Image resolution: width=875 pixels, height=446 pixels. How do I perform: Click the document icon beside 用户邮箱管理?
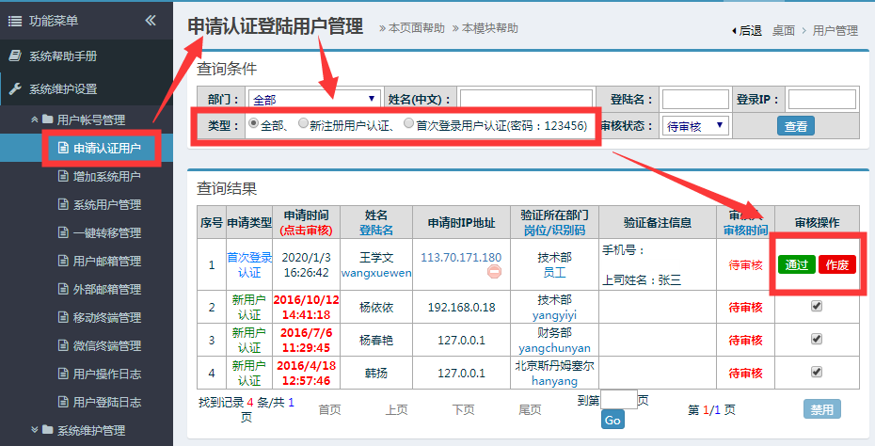pos(63,261)
